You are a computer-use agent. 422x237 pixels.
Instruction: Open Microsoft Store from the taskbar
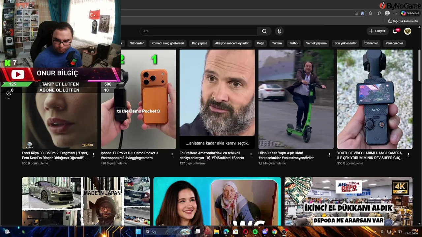[x=236, y=232]
